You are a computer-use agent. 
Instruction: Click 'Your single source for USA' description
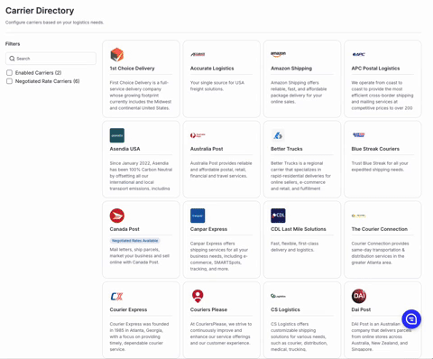pos(217,86)
